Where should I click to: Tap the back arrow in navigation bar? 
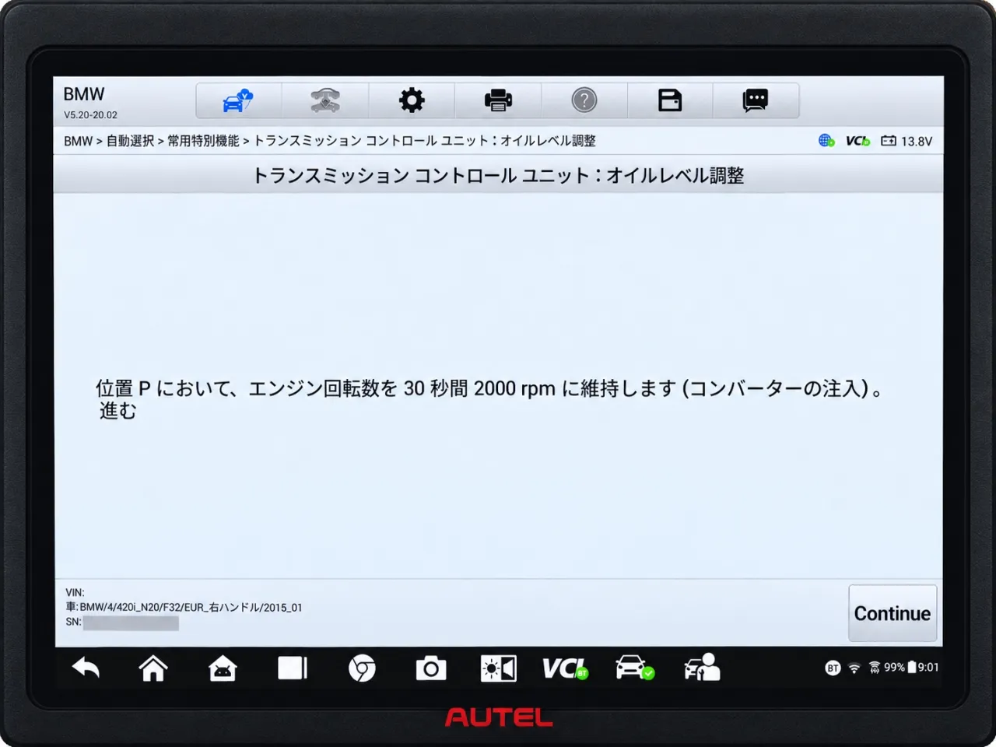(x=86, y=668)
